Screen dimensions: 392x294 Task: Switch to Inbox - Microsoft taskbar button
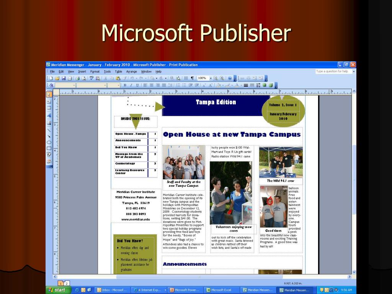(112, 290)
